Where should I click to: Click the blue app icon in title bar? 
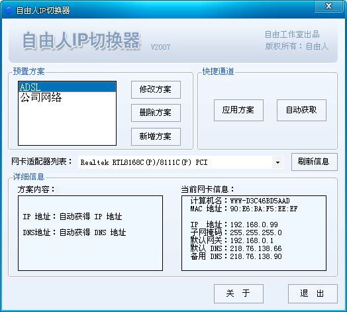[9, 11]
